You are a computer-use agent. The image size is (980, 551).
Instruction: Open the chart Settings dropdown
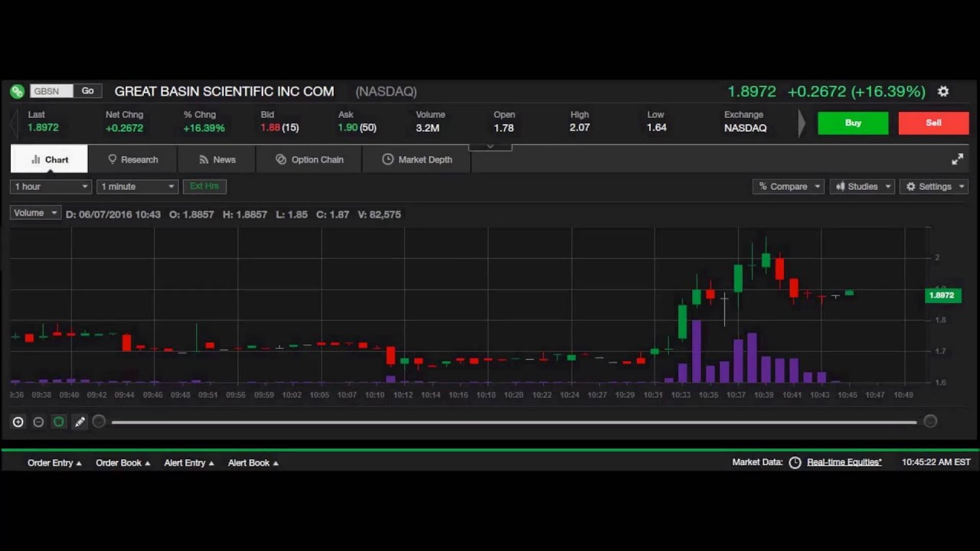934,187
